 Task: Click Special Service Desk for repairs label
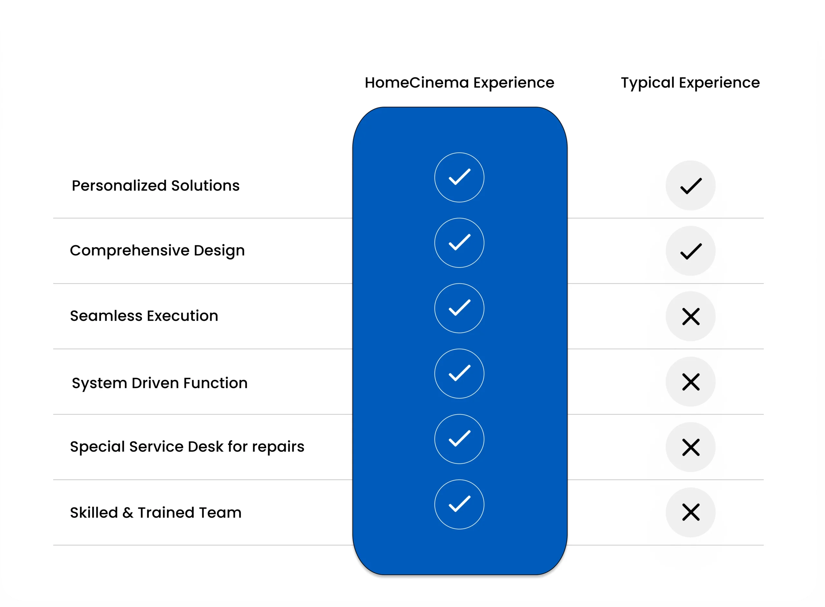(187, 447)
